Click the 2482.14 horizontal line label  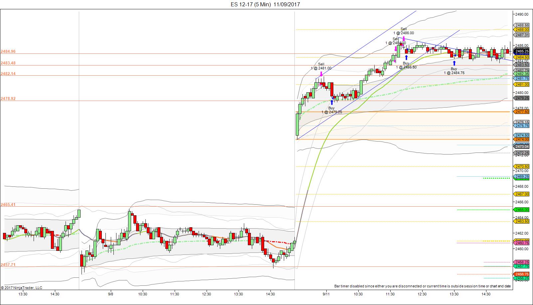(x=8, y=74)
